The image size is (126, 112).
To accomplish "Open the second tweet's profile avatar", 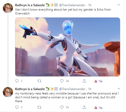I will 8,92.
